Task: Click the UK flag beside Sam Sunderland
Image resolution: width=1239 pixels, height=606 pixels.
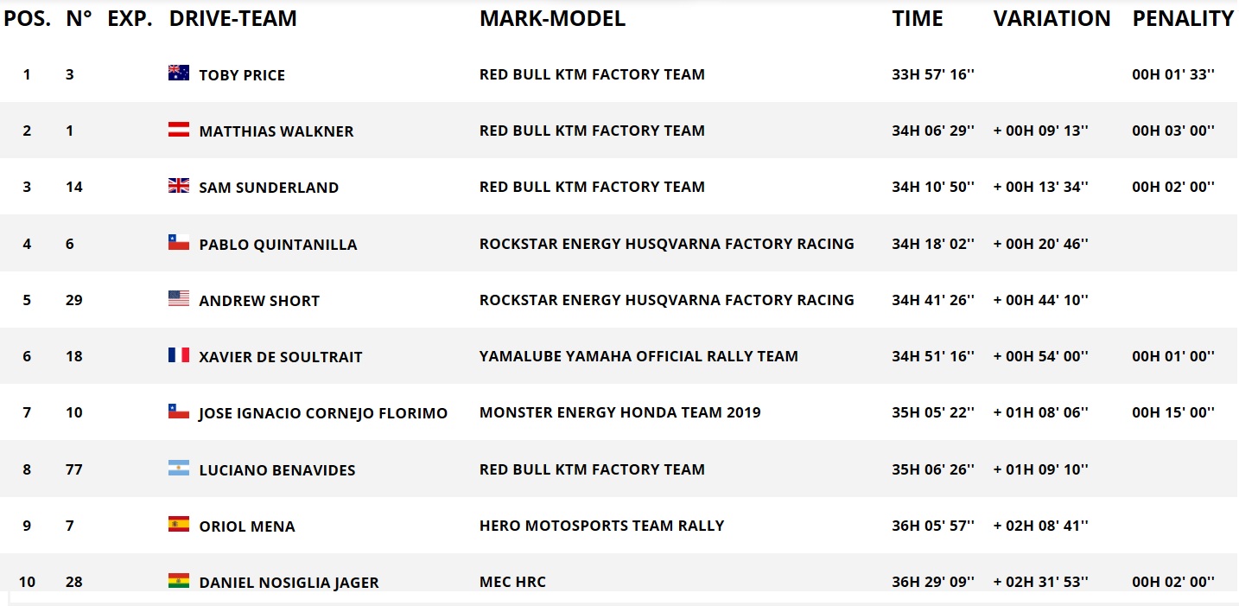Action: click(x=179, y=186)
